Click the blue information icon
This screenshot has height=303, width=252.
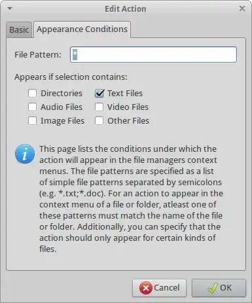tap(25, 154)
